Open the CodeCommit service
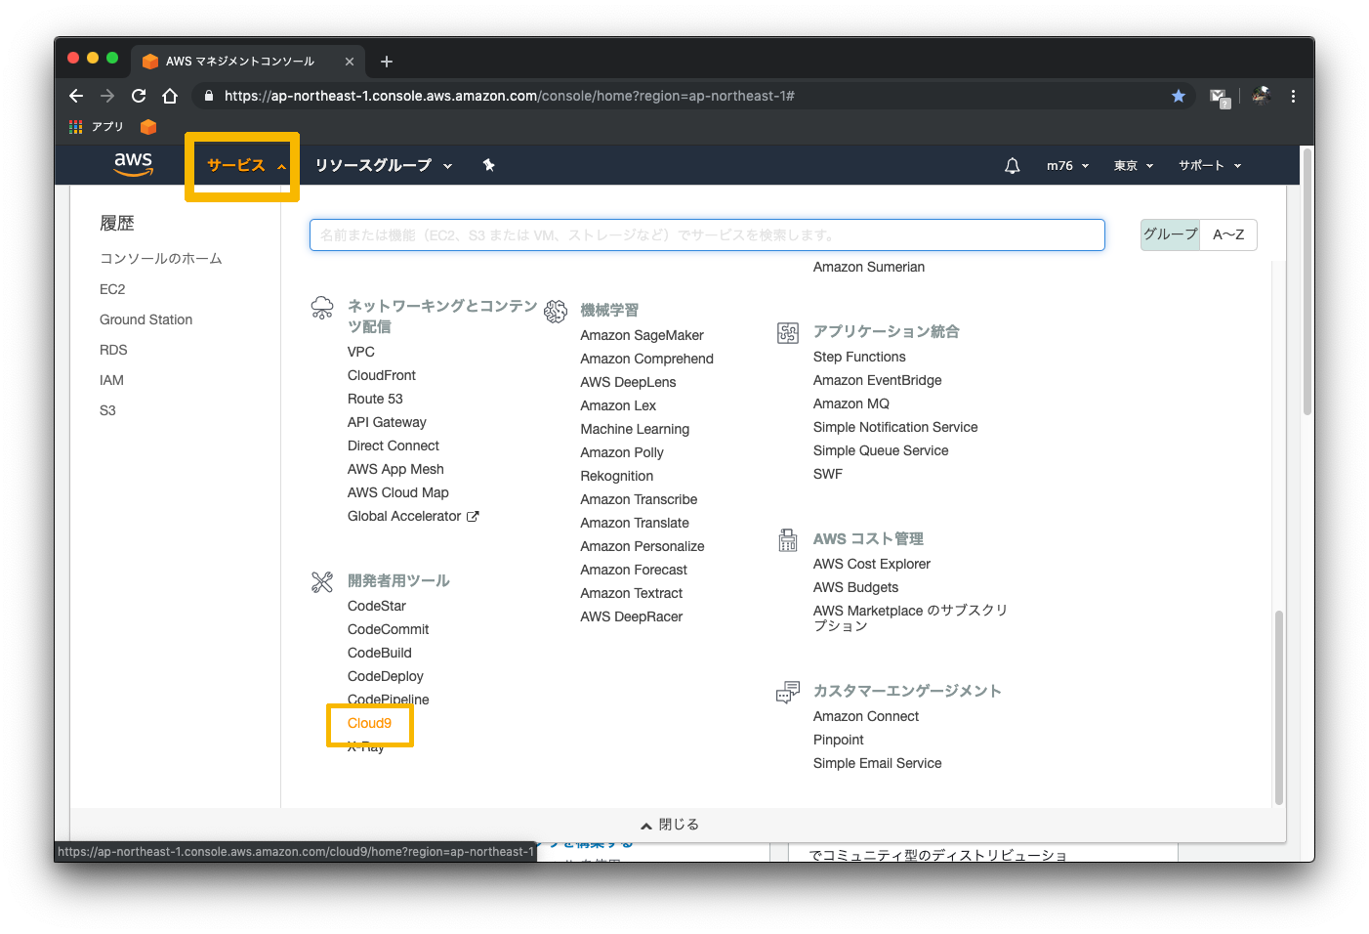Image resolution: width=1369 pixels, height=934 pixels. pos(388,629)
